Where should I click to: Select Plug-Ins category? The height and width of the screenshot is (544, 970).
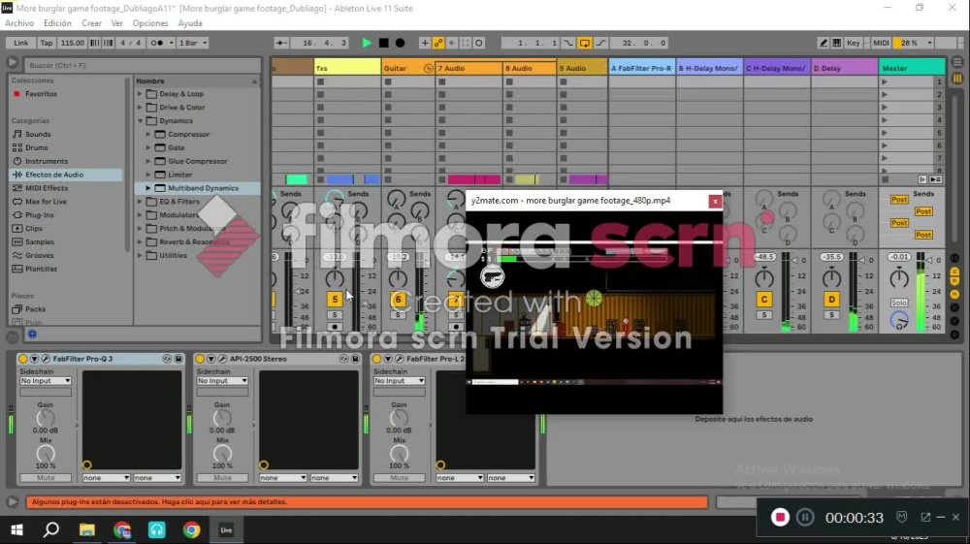coord(39,215)
